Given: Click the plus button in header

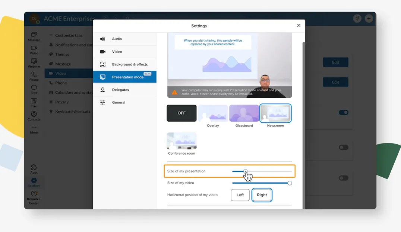Looking at the screenshot, I should point(369,19).
